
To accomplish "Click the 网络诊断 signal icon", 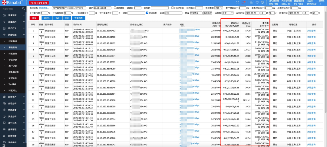I will [x=4, y=136].
